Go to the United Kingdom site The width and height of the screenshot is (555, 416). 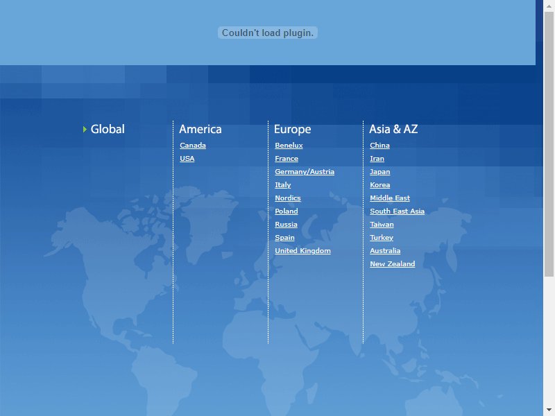tap(302, 251)
